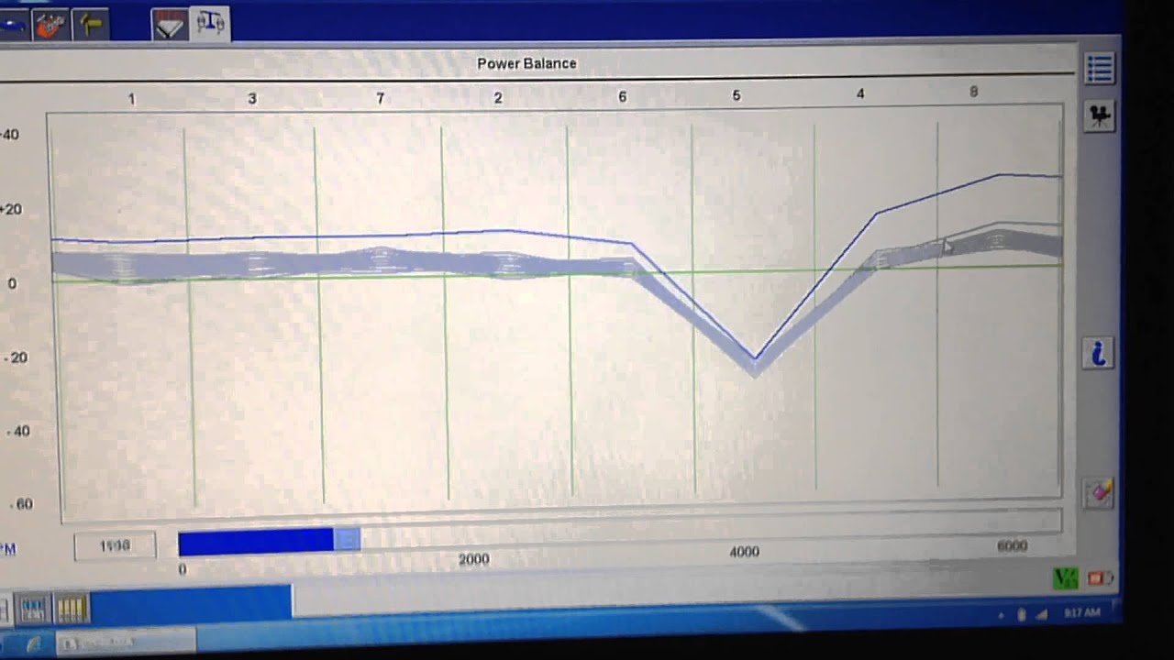The width and height of the screenshot is (1174, 660).
Task: Click the yellow bars icon in bottom toolbar
Action: coord(72,607)
